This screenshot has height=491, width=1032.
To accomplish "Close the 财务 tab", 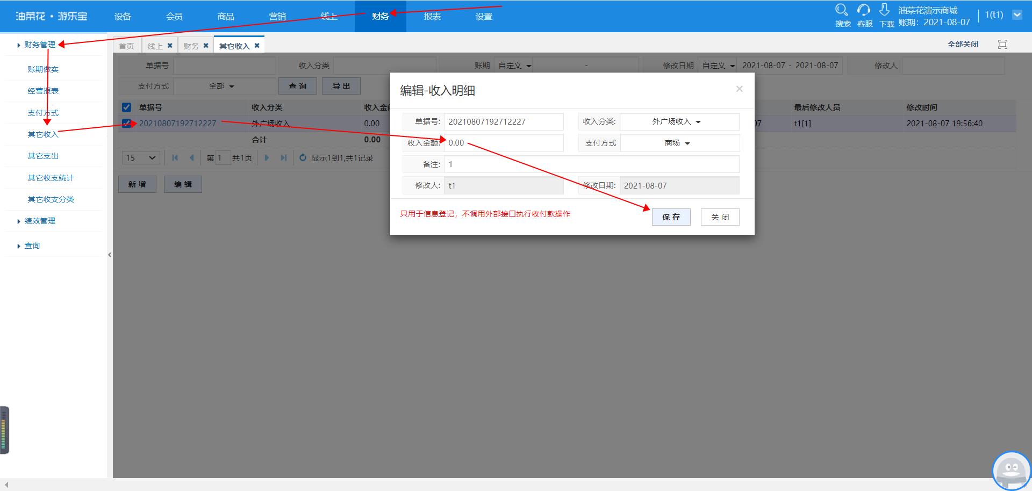I will coord(206,46).
